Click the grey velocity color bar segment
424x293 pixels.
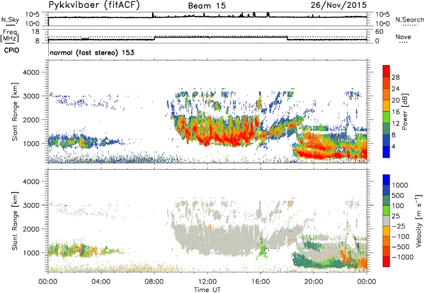pyautogui.click(x=386, y=221)
